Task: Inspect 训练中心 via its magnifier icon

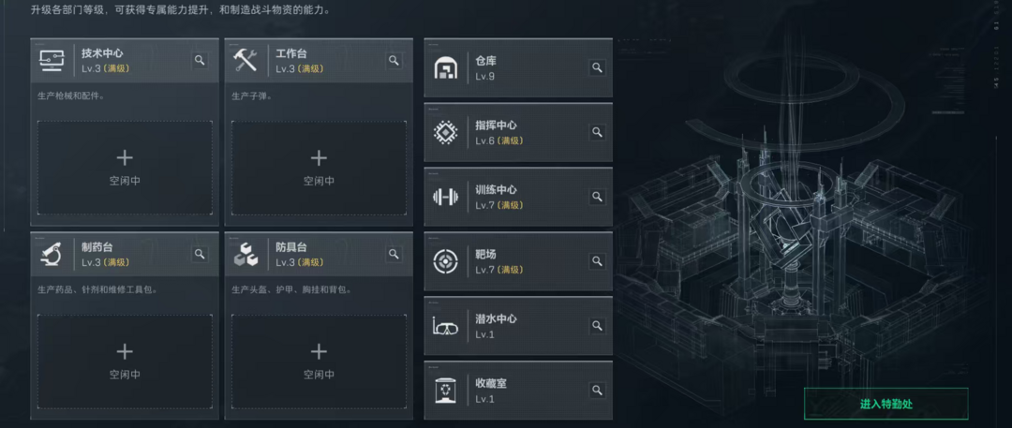Action: [597, 197]
